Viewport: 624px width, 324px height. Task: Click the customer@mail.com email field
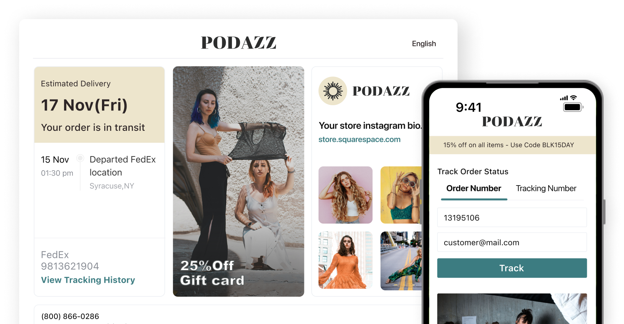pos(512,242)
